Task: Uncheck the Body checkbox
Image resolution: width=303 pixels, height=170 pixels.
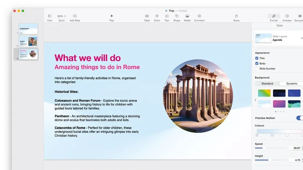Action: click(x=257, y=63)
